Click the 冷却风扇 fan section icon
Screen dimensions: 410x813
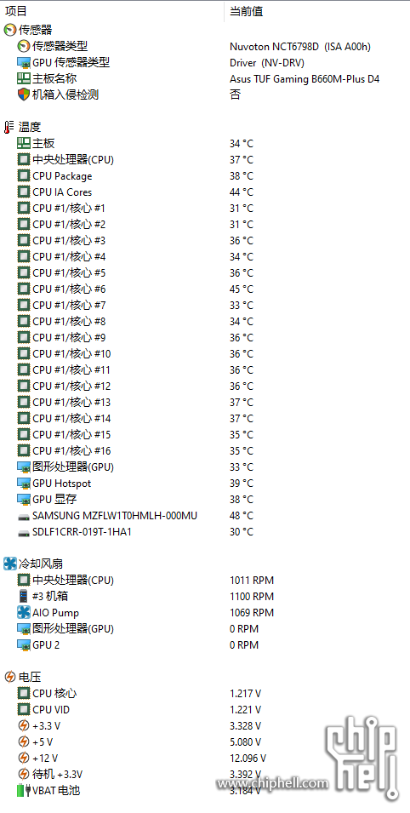click(x=10, y=564)
